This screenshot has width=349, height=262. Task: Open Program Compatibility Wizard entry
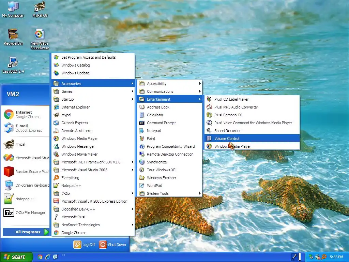click(170, 146)
